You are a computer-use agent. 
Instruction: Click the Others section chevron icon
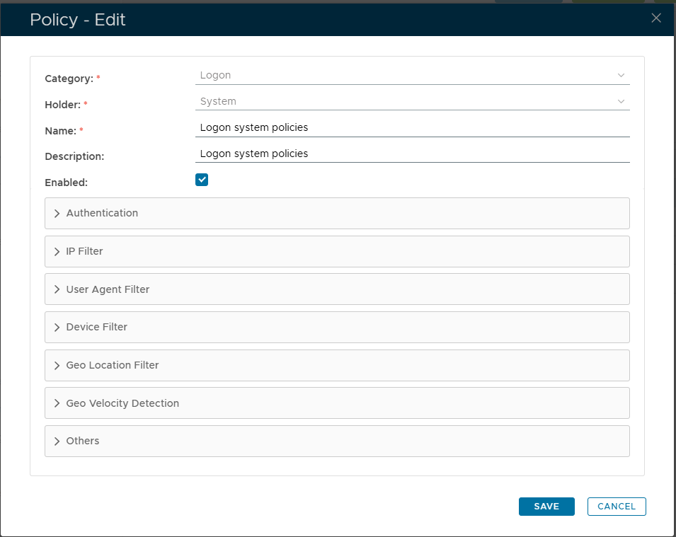(57, 441)
